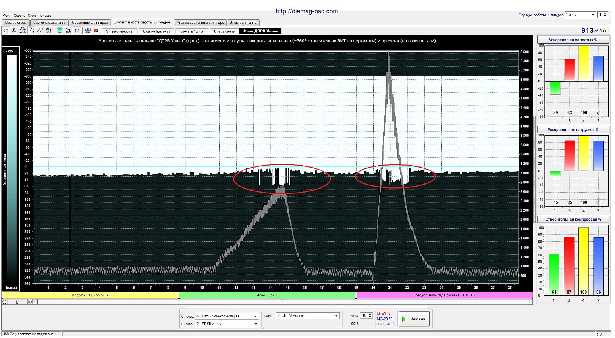Viewport: 615px width, 338px height.
Task: Click the USB Осциллограф не подключен status
Action: 29,334
